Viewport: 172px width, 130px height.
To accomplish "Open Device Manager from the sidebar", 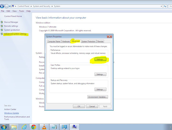I will [x=11, y=22].
